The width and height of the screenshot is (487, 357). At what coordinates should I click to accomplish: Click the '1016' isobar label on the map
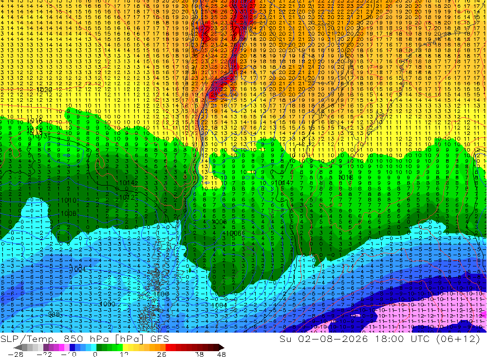35,121
